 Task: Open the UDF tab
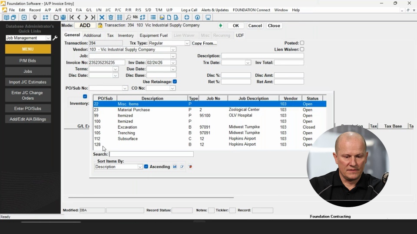(240, 35)
